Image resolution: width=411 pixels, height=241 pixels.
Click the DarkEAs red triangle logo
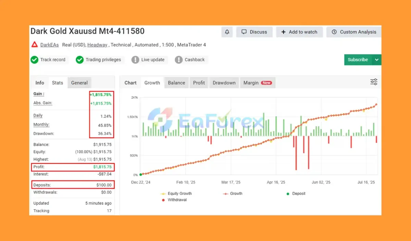click(x=34, y=44)
